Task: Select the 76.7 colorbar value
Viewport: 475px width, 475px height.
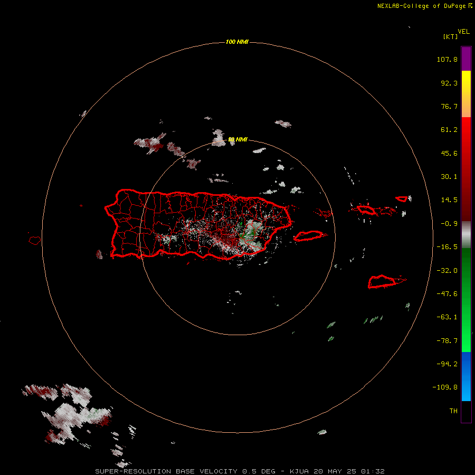Action: 449,106
